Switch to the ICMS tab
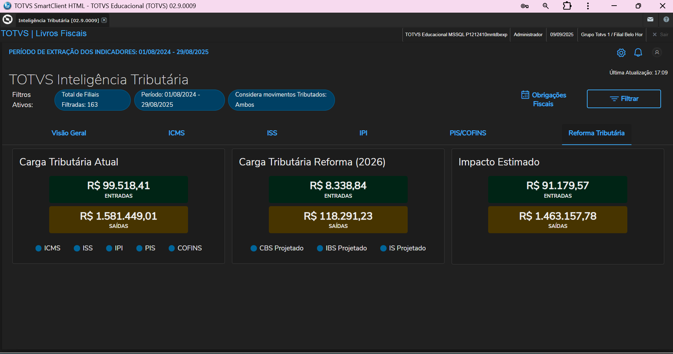 point(176,133)
